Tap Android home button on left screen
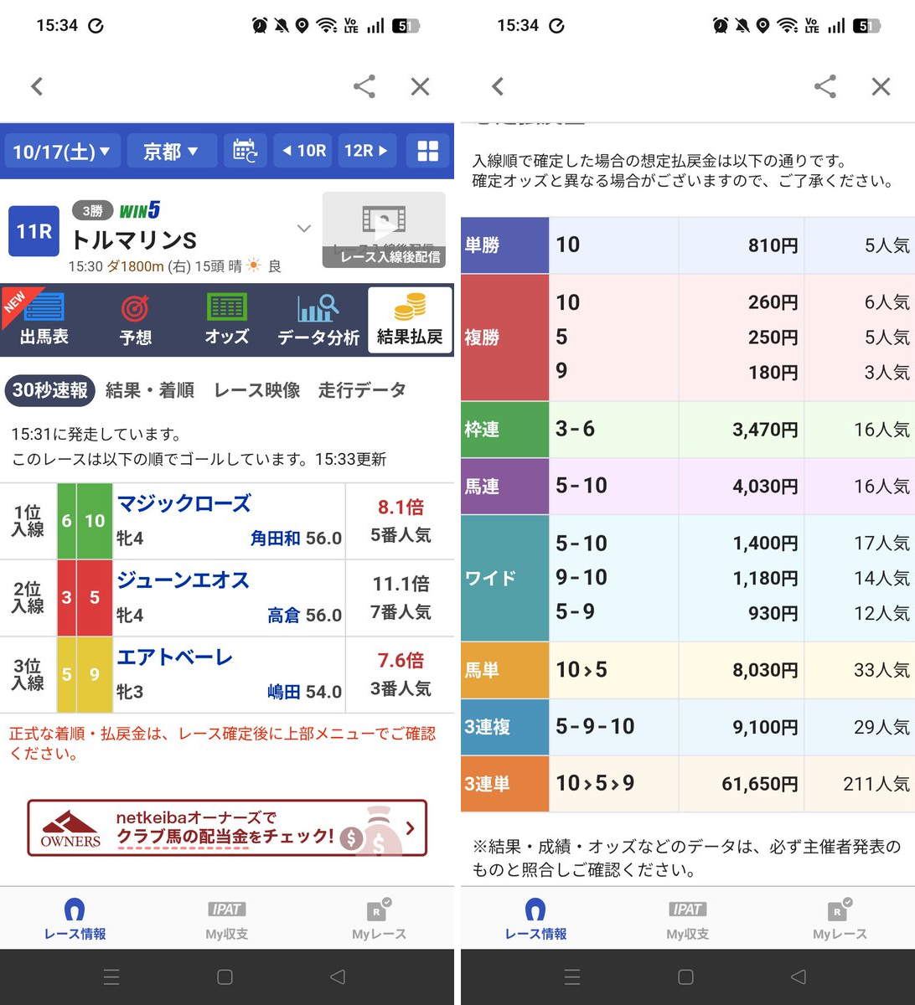Viewport: 915px width, 1005px height. pyautogui.click(x=225, y=977)
